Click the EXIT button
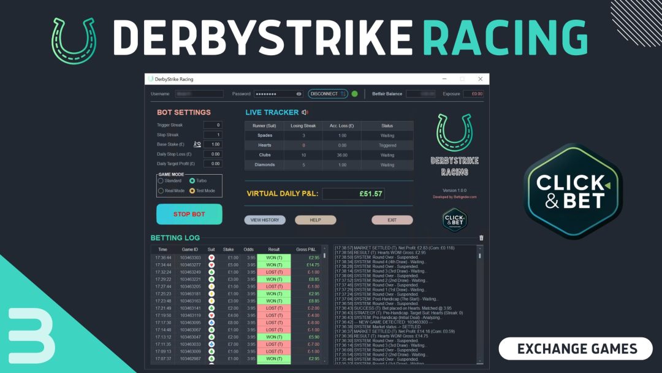 point(392,220)
